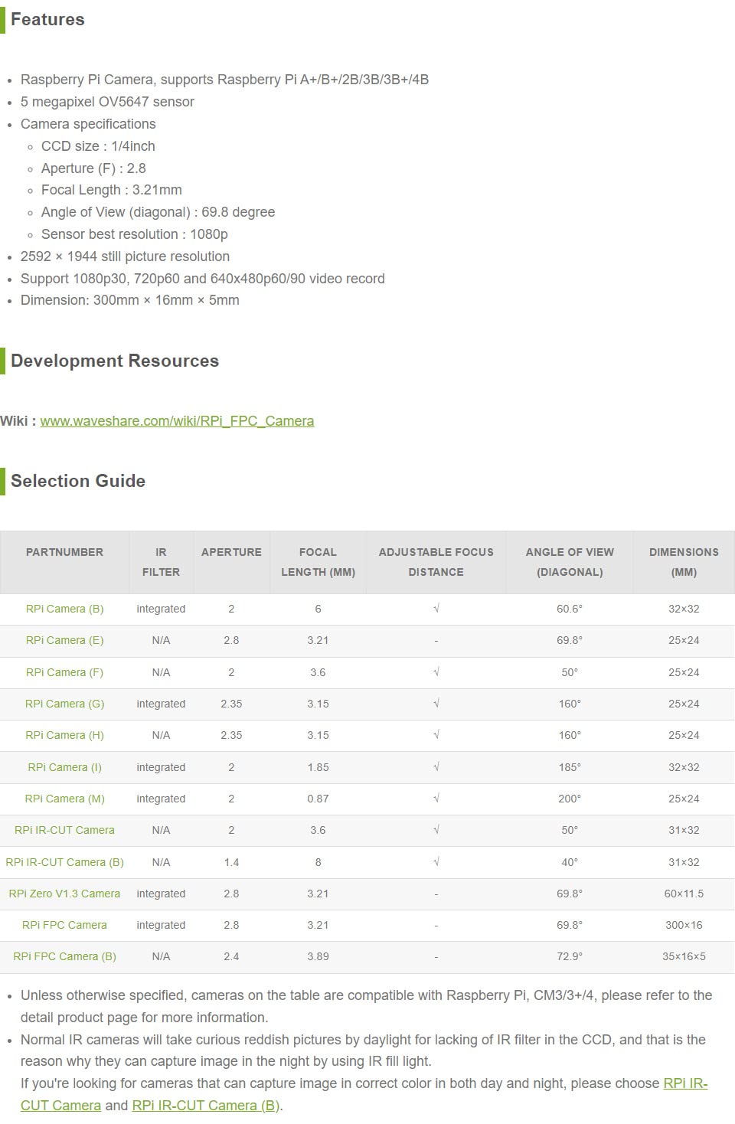The height and width of the screenshot is (1124, 735).
Task: Open the RPi Camera (I) product link
Action: click(64, 767)
